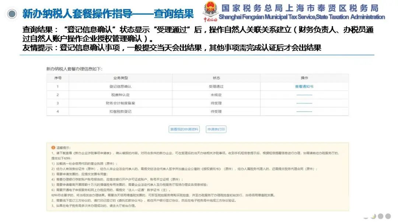Click the 受理通过 status cell
The width and height of the screenshot is (398, 224).
pyautogui.click(x=216, y=87)
